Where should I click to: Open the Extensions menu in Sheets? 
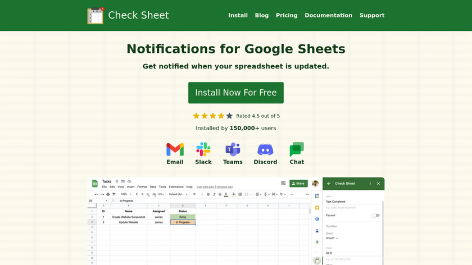(x=176, y=187)
